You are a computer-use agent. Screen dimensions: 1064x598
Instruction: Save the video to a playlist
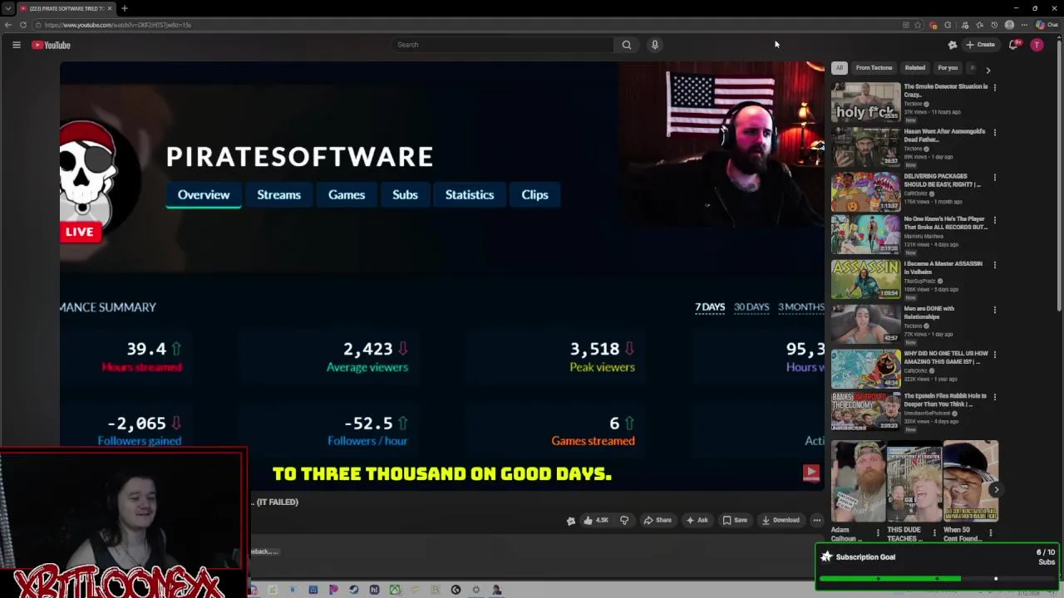point(735,520)
